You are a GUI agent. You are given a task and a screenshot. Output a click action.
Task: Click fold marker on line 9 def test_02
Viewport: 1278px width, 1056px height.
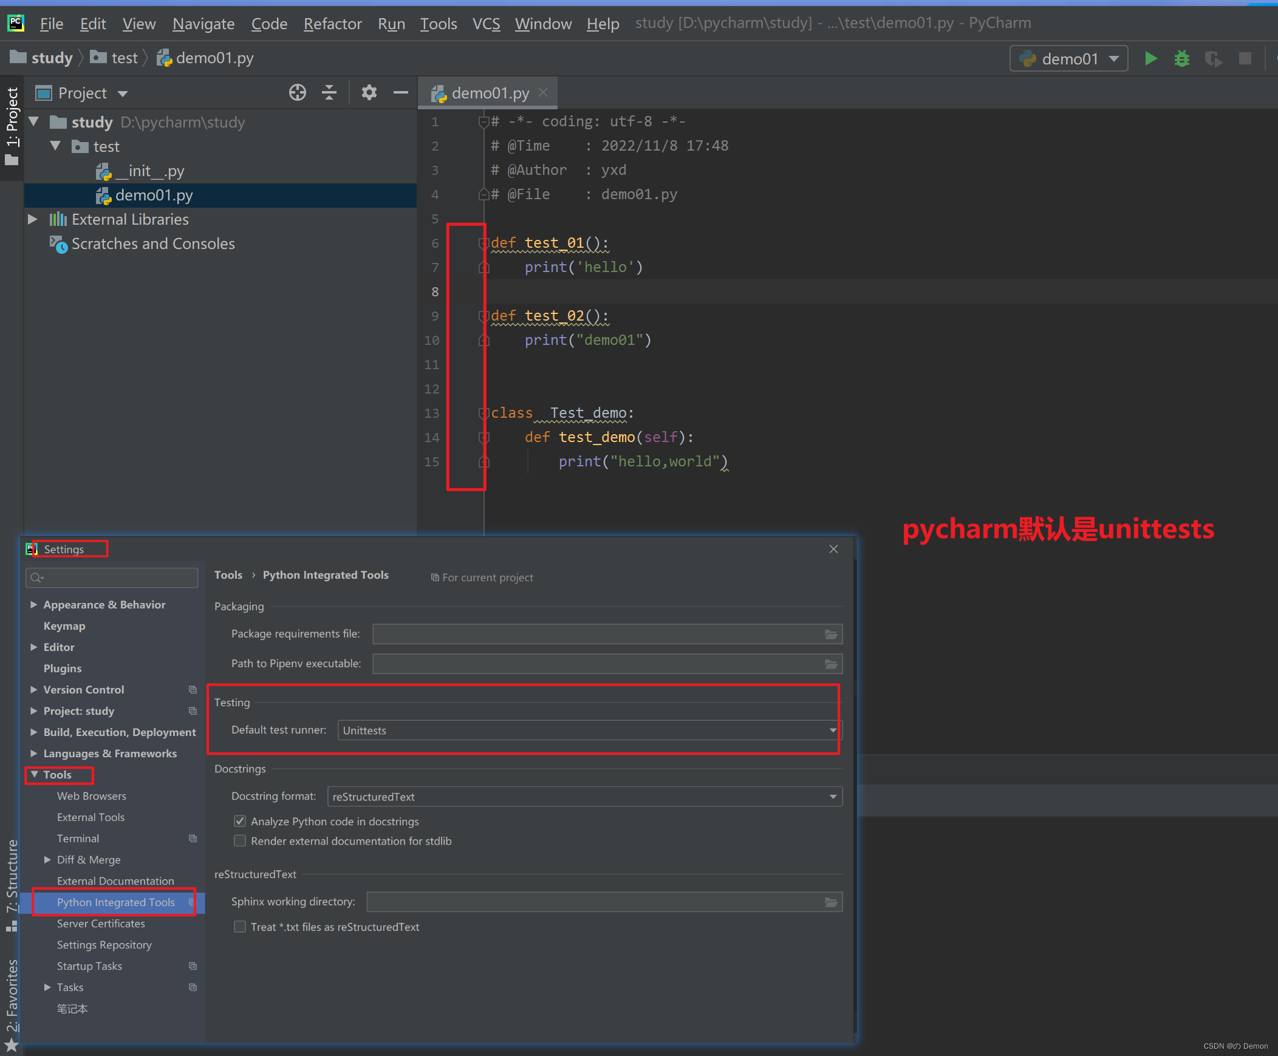click(x=484, y=316)
